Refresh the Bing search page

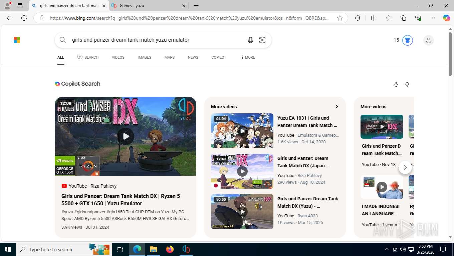[x=24, y=18]
